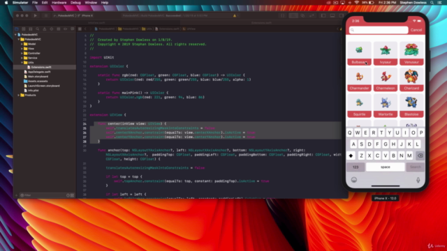Expand the View folder

pos(22,49)
